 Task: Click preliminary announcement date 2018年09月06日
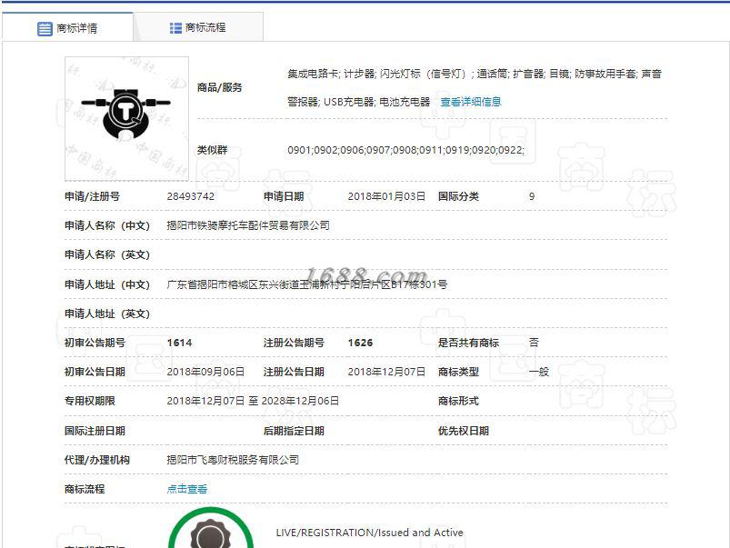(205, 372)
